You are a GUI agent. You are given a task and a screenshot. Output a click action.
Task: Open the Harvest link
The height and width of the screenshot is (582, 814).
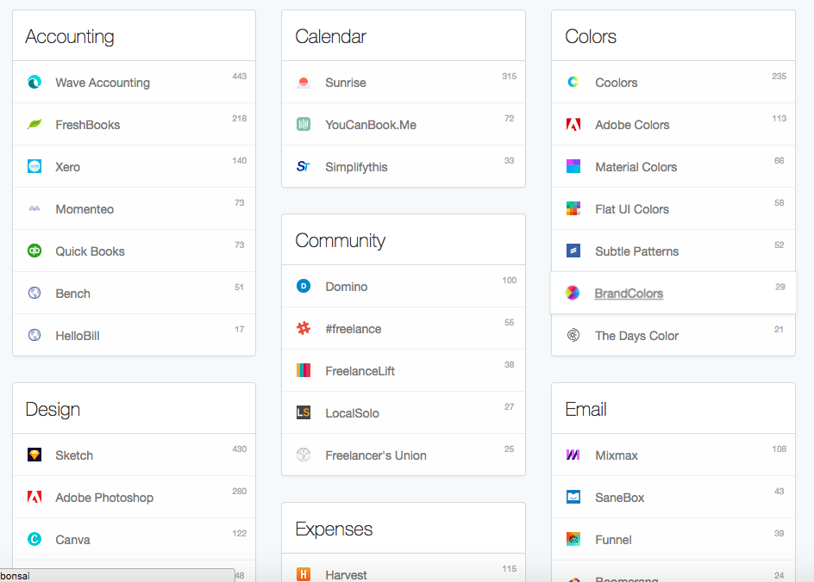347,575
